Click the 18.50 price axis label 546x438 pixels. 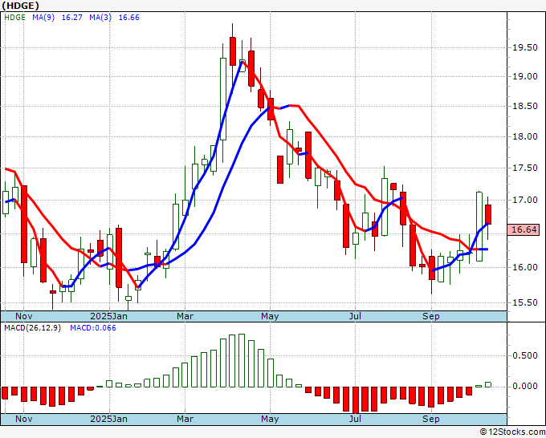525,107
